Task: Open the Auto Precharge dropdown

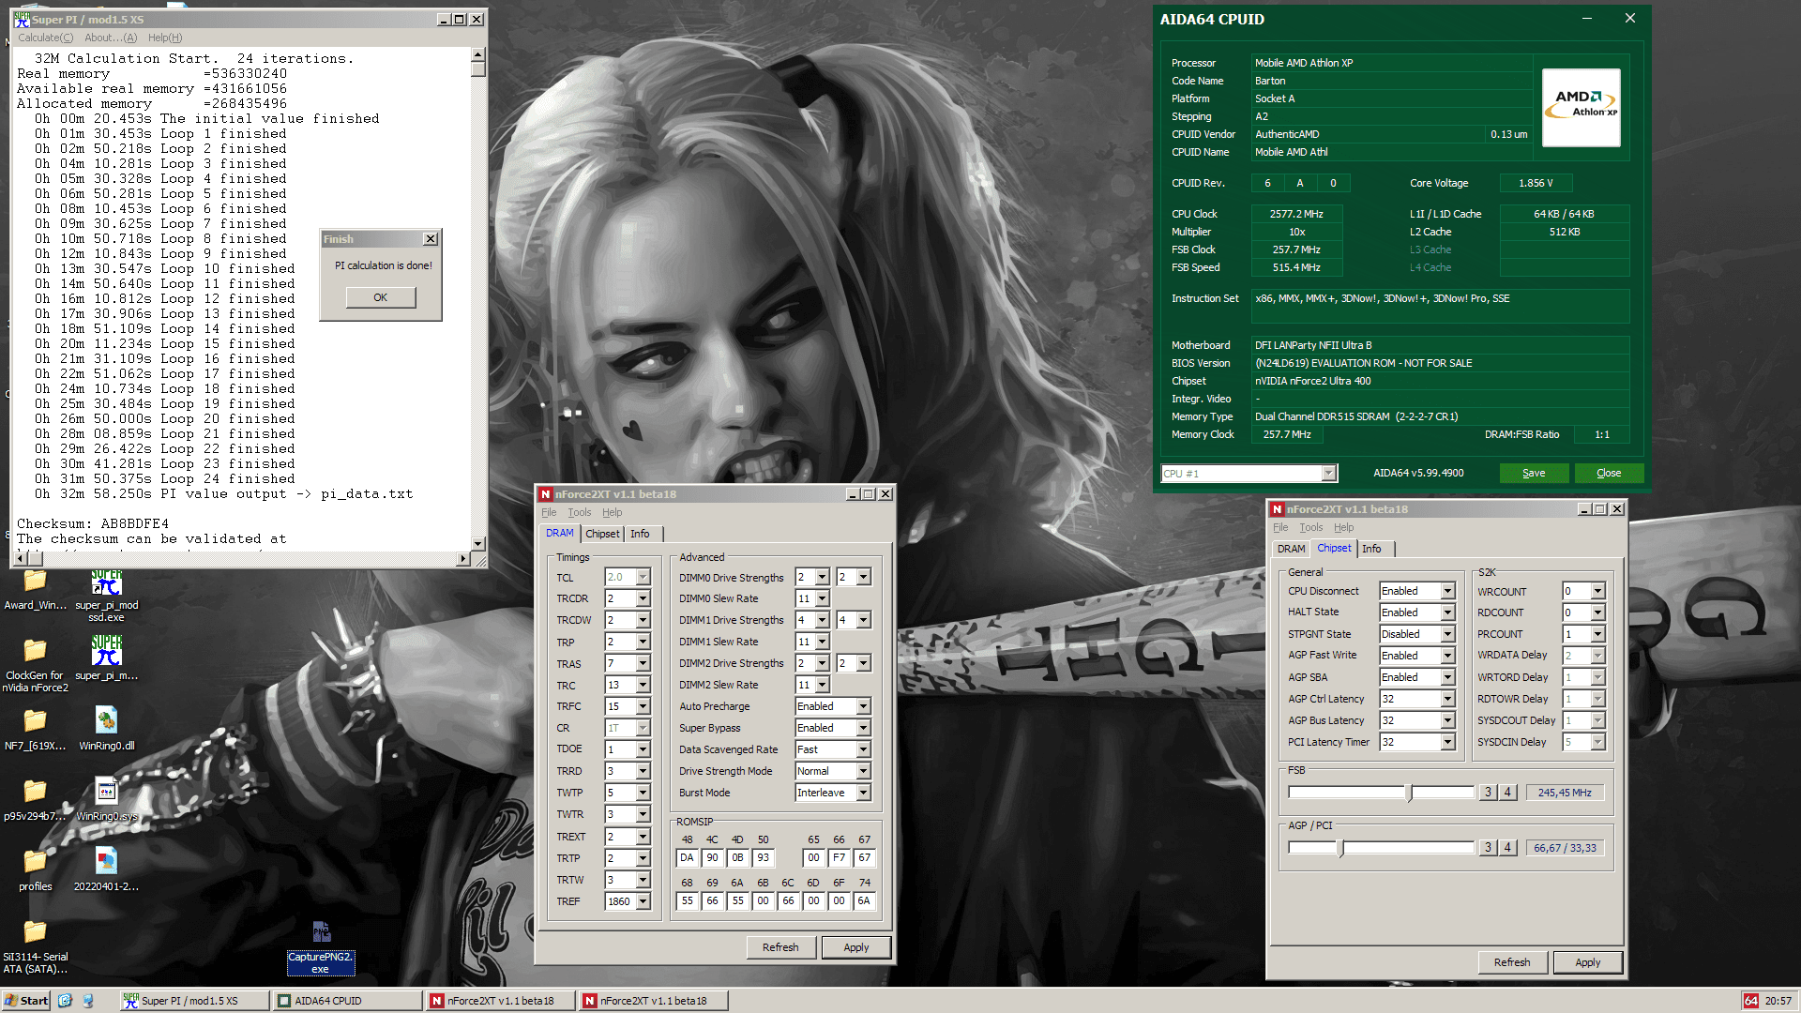Action: [862, 706]
